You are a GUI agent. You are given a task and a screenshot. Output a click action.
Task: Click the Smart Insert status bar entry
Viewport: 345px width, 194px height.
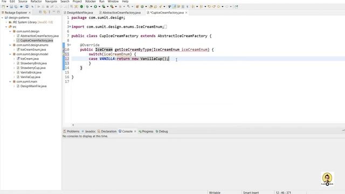click(x=251, y=192)
